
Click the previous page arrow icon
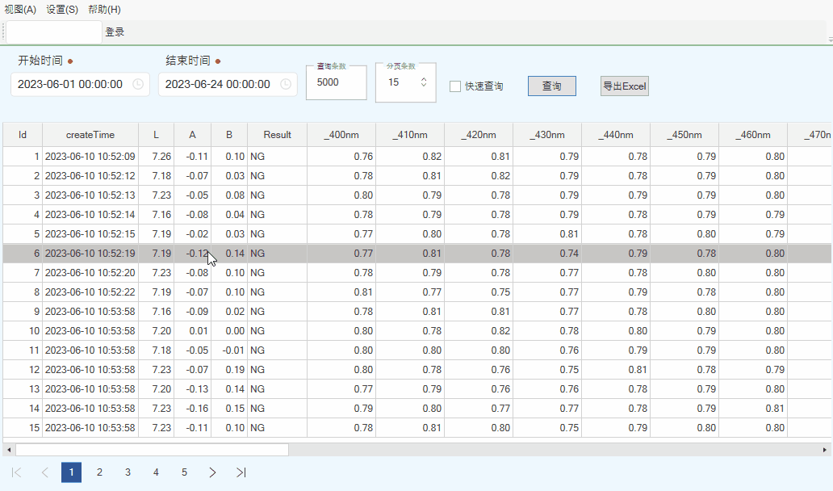click(44, 472)
